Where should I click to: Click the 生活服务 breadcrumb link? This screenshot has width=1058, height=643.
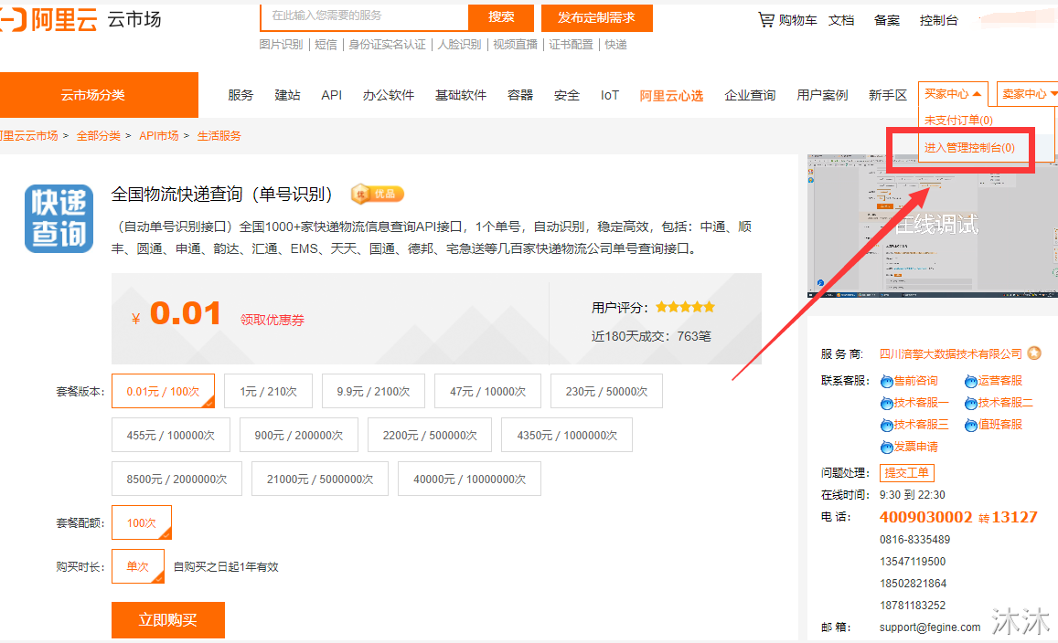(x=219, y=135)
